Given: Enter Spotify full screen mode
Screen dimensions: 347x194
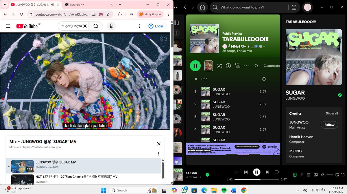Looking at the screenshot, I should 343,175.
